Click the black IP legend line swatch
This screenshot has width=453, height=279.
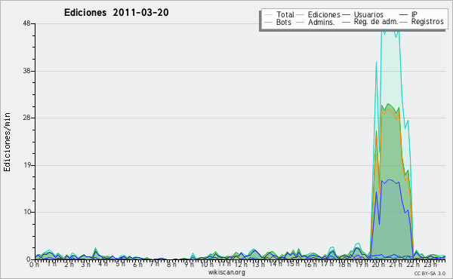tap(404, 15)
